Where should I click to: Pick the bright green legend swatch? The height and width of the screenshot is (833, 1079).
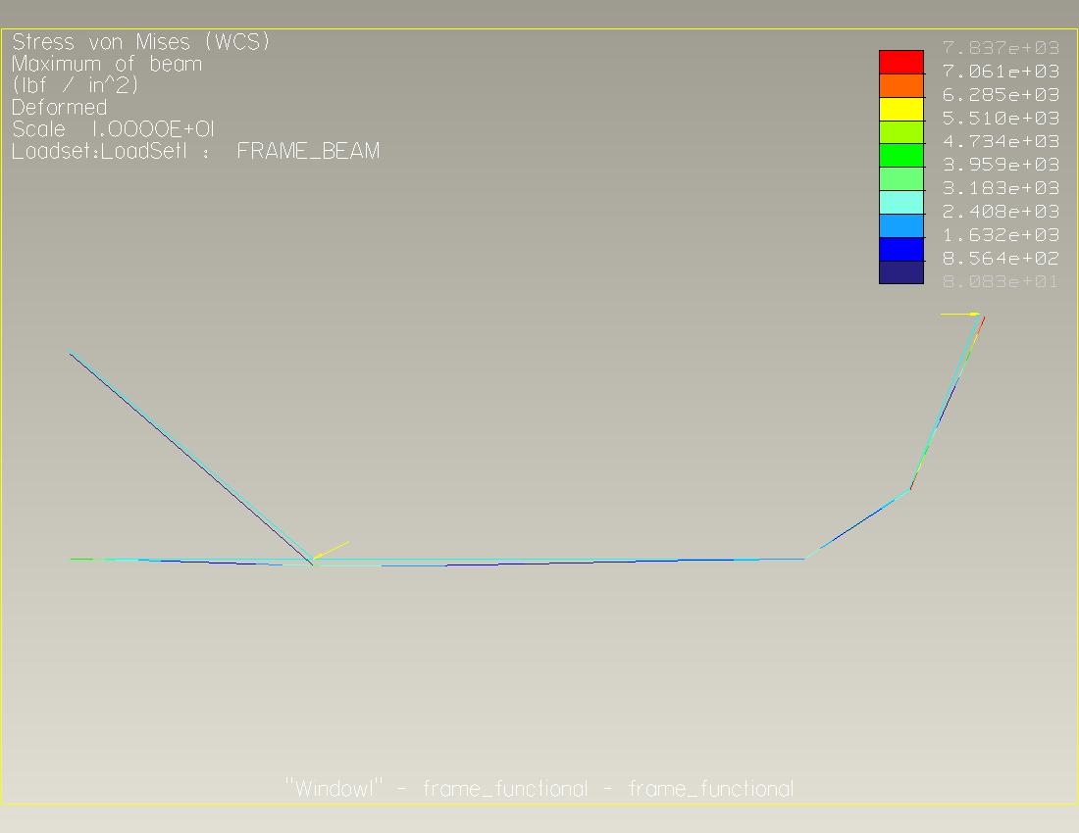pyautogui.click(x=900, y=156)
